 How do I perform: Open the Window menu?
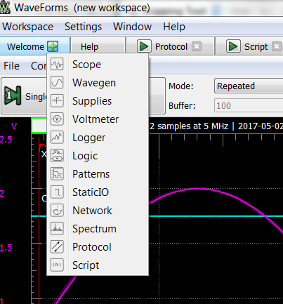tap(132, 27)
